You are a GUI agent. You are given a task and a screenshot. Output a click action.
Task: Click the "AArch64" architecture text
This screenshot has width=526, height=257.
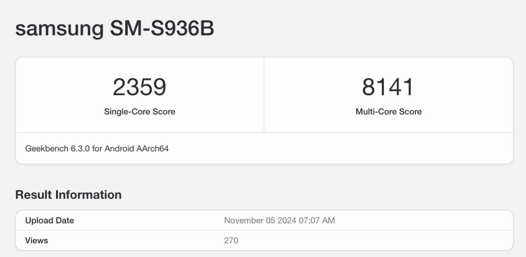pos(152,149)
